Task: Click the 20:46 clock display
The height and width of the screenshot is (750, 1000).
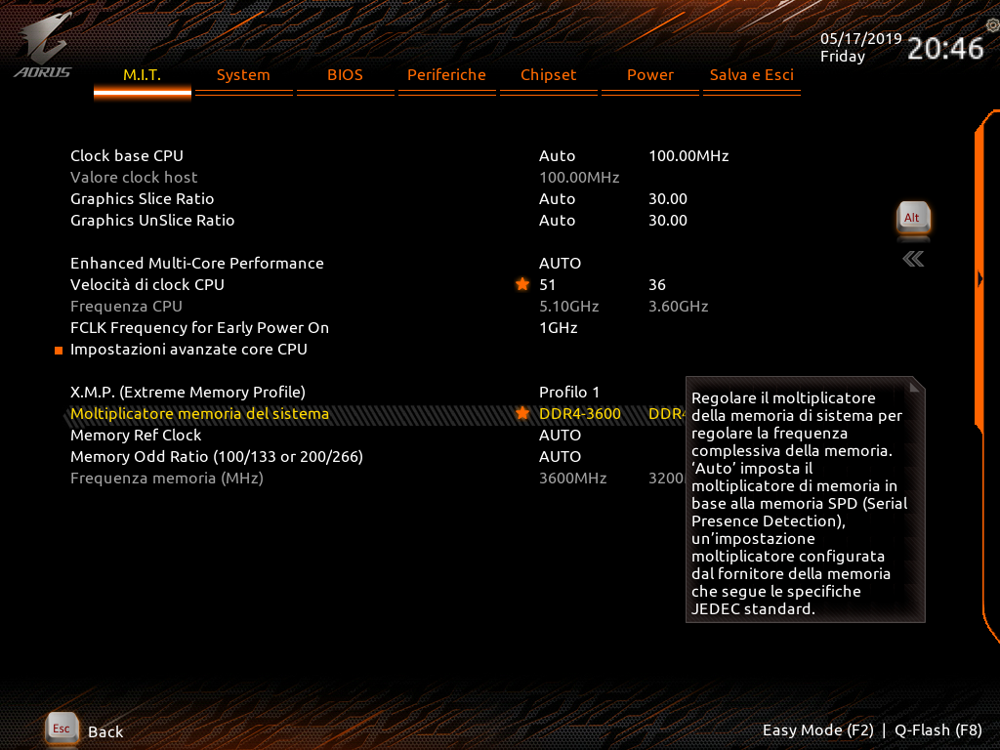Action: click(945, 49)
